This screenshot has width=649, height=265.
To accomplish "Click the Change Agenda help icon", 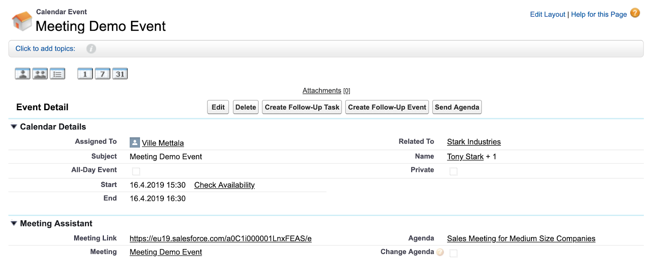I will click(x=440, y=252).
